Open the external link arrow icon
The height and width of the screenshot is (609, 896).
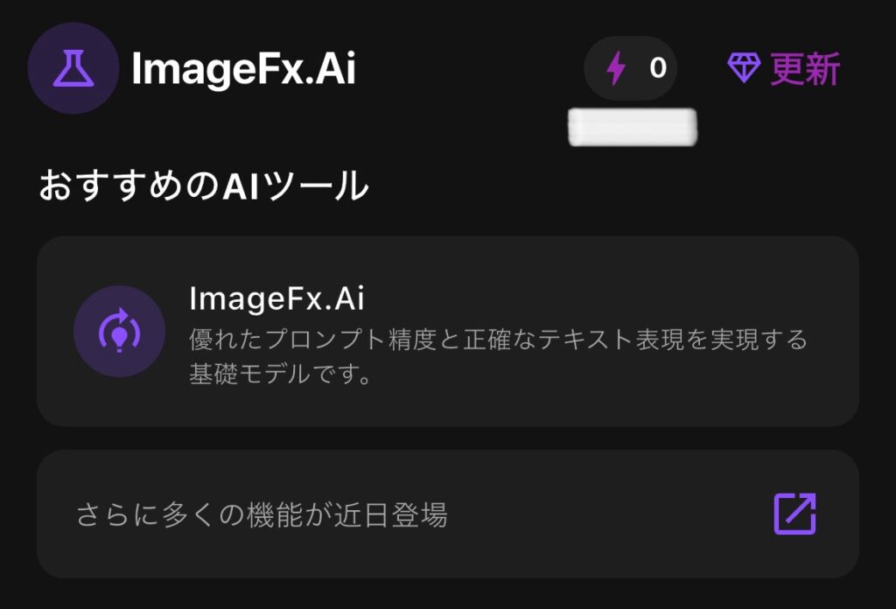(x=794, y=514)
